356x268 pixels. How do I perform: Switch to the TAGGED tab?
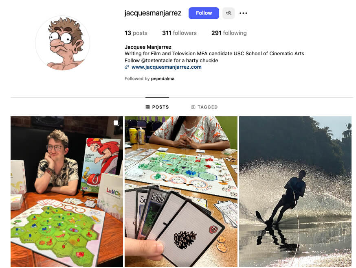204,107
